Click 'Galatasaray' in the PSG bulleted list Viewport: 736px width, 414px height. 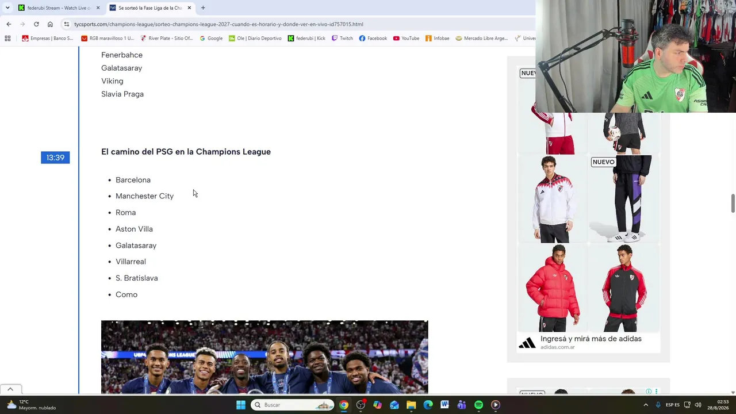coord(136,246)
